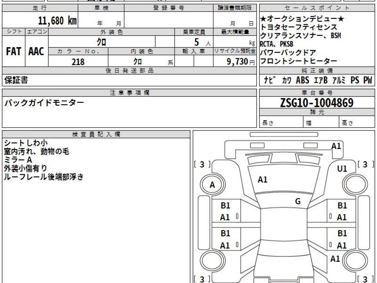
Task: Click the wheel circle marked A
Action: coord(212,185)
